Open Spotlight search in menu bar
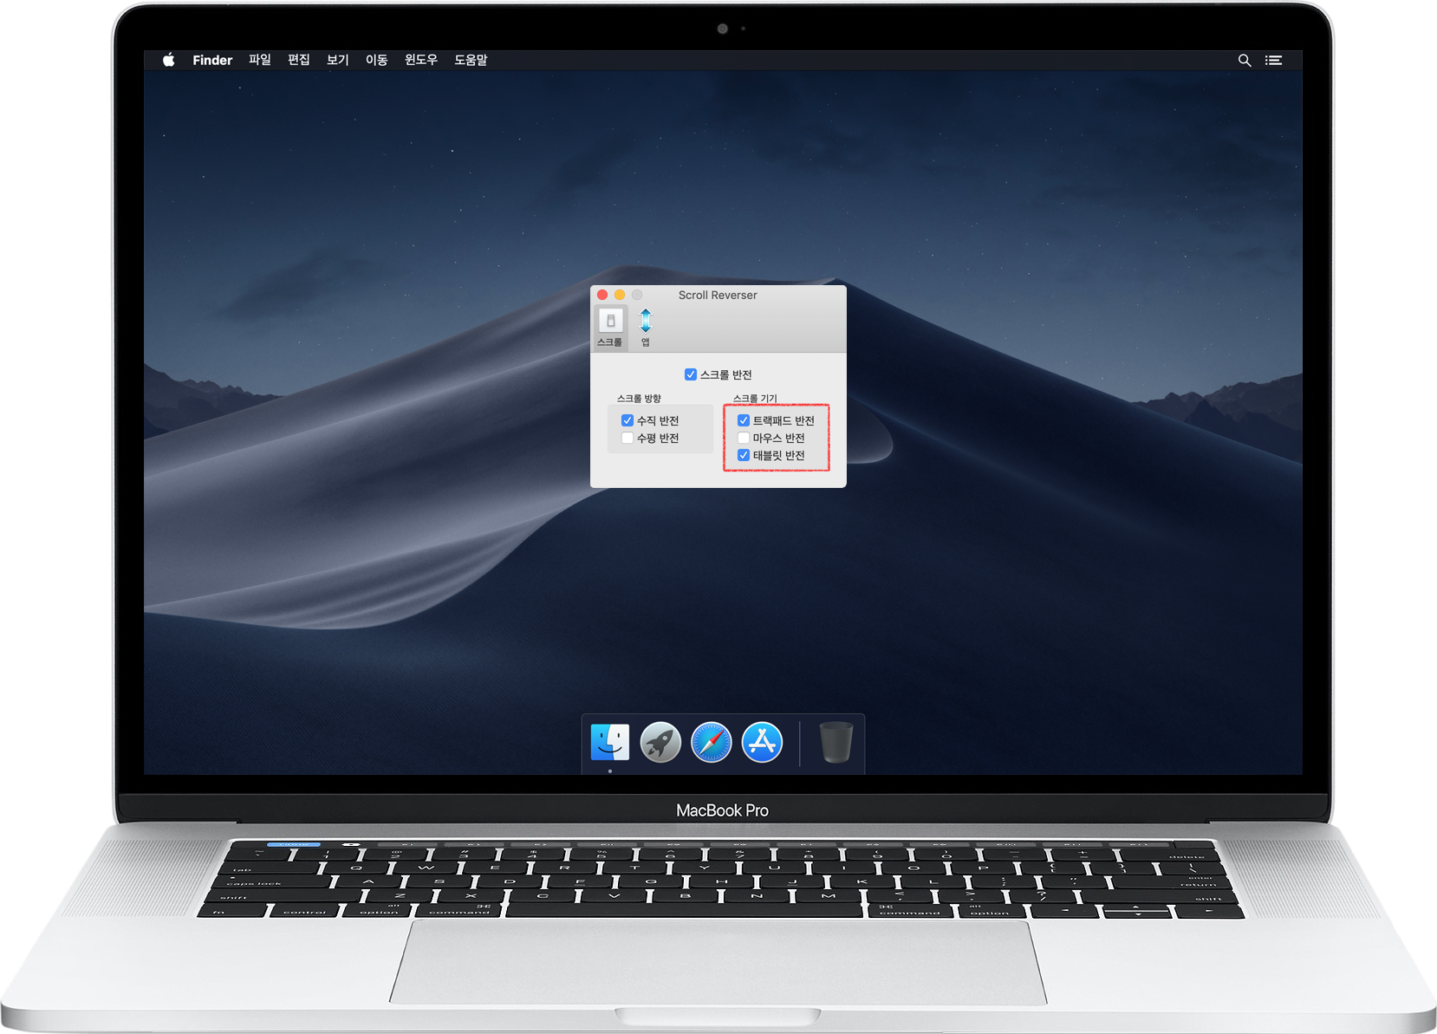 (x=1245, y=60)
